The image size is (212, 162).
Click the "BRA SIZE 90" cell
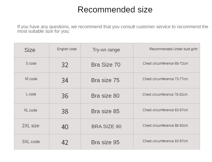106,126
